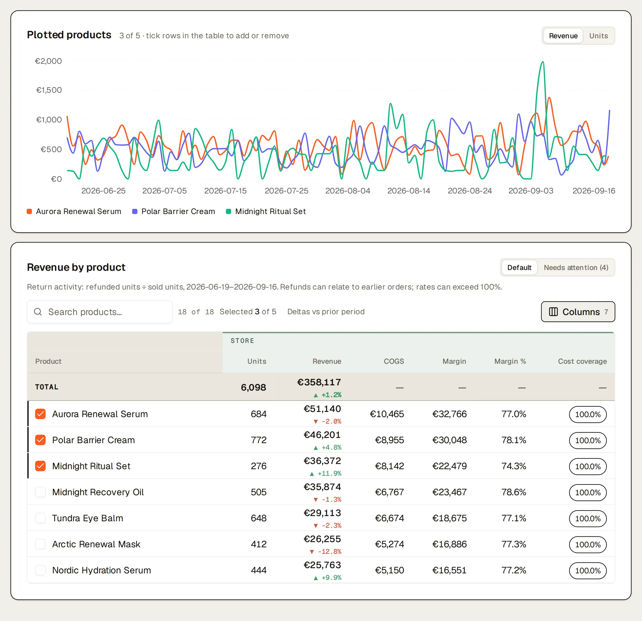Screen dimensions: 642x621
Task: Click Tundra Eye Balm COGS €6,674
Action: point(389,518)
